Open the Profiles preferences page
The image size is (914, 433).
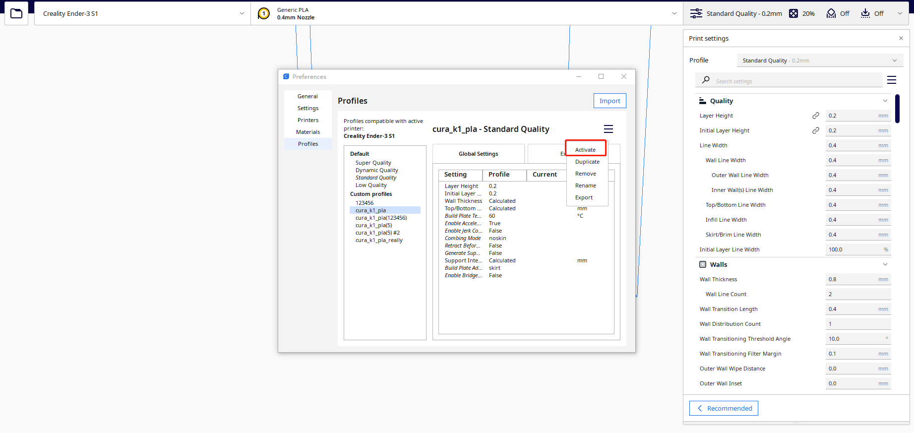pos(308,144)
